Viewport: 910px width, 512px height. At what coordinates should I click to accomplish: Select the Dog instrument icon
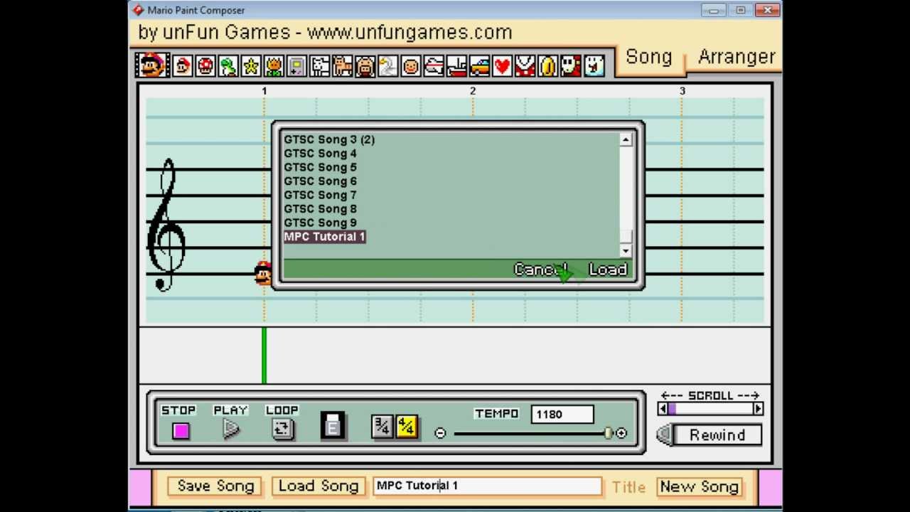click(x=320, y=67)
